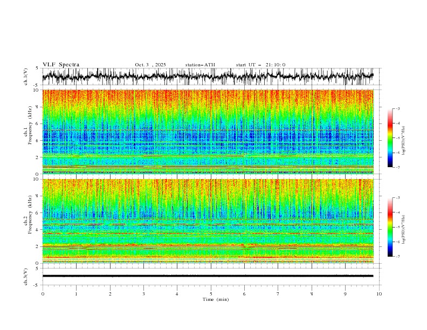Click the ch.1 PSD color scale bar
427x330 pixels.
(x=390, y=138)
